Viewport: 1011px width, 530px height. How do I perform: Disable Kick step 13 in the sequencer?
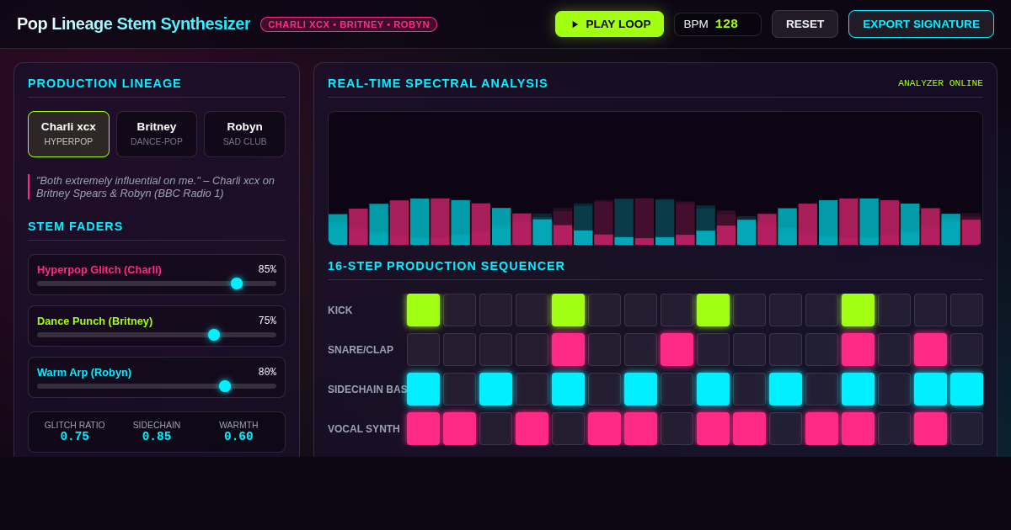858,310
